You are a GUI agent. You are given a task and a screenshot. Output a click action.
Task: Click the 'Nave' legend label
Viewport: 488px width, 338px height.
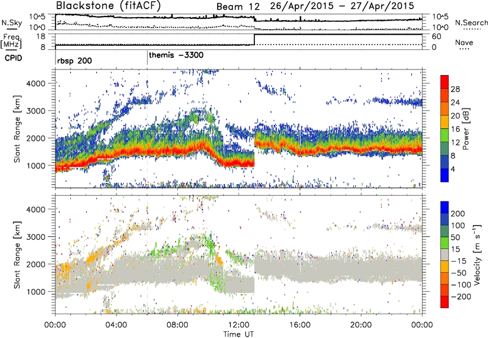pos(464,42)
